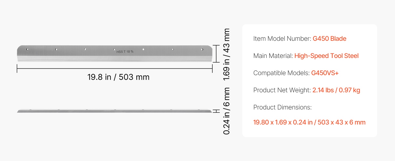Viewport: 395px width, 161px height.
Task: Click the leftmost mounting hole on the blade
Action: click(x=27, y=49)
